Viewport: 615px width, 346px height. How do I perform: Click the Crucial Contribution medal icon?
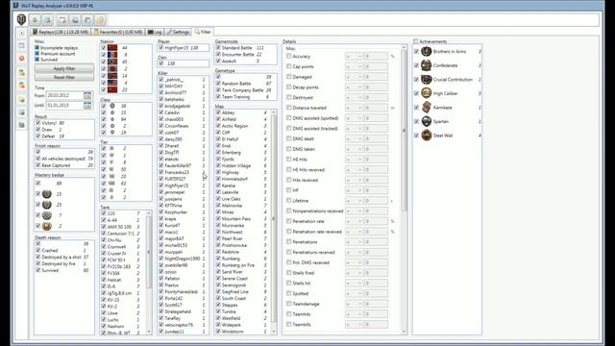(x=427, y=80)
